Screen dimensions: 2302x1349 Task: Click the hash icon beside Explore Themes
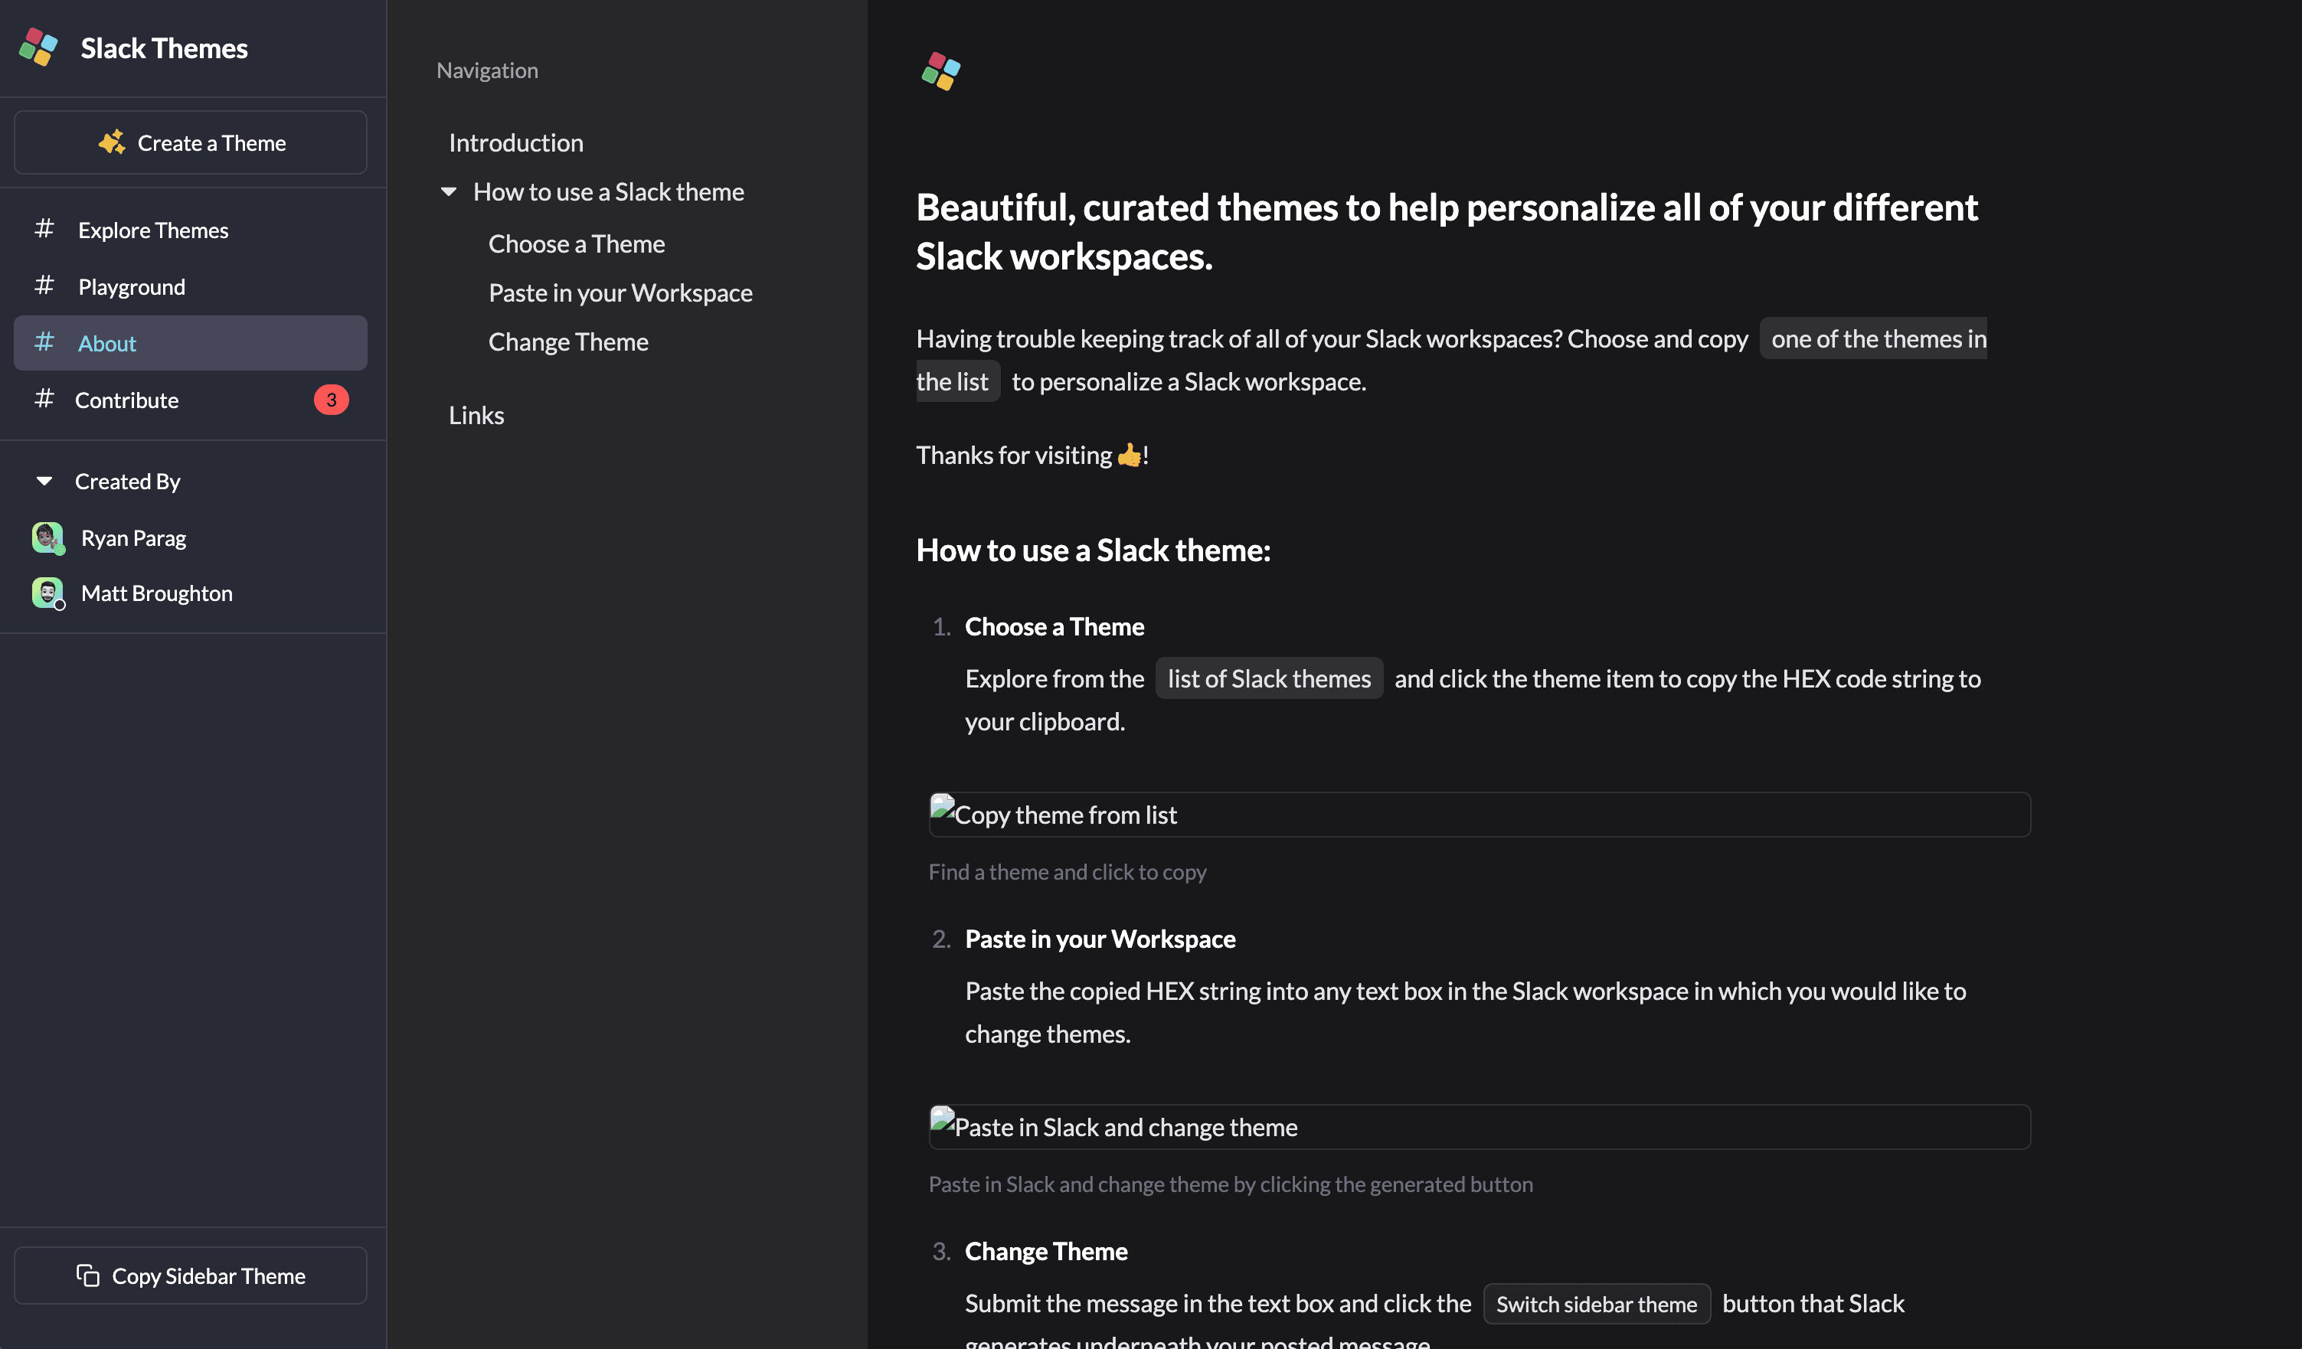coord(44,228)
